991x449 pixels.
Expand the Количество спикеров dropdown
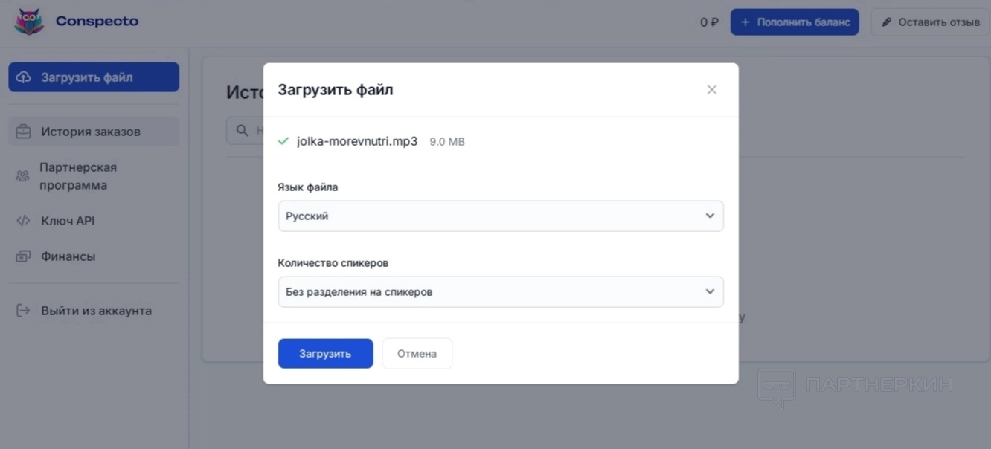click(500, 292)
